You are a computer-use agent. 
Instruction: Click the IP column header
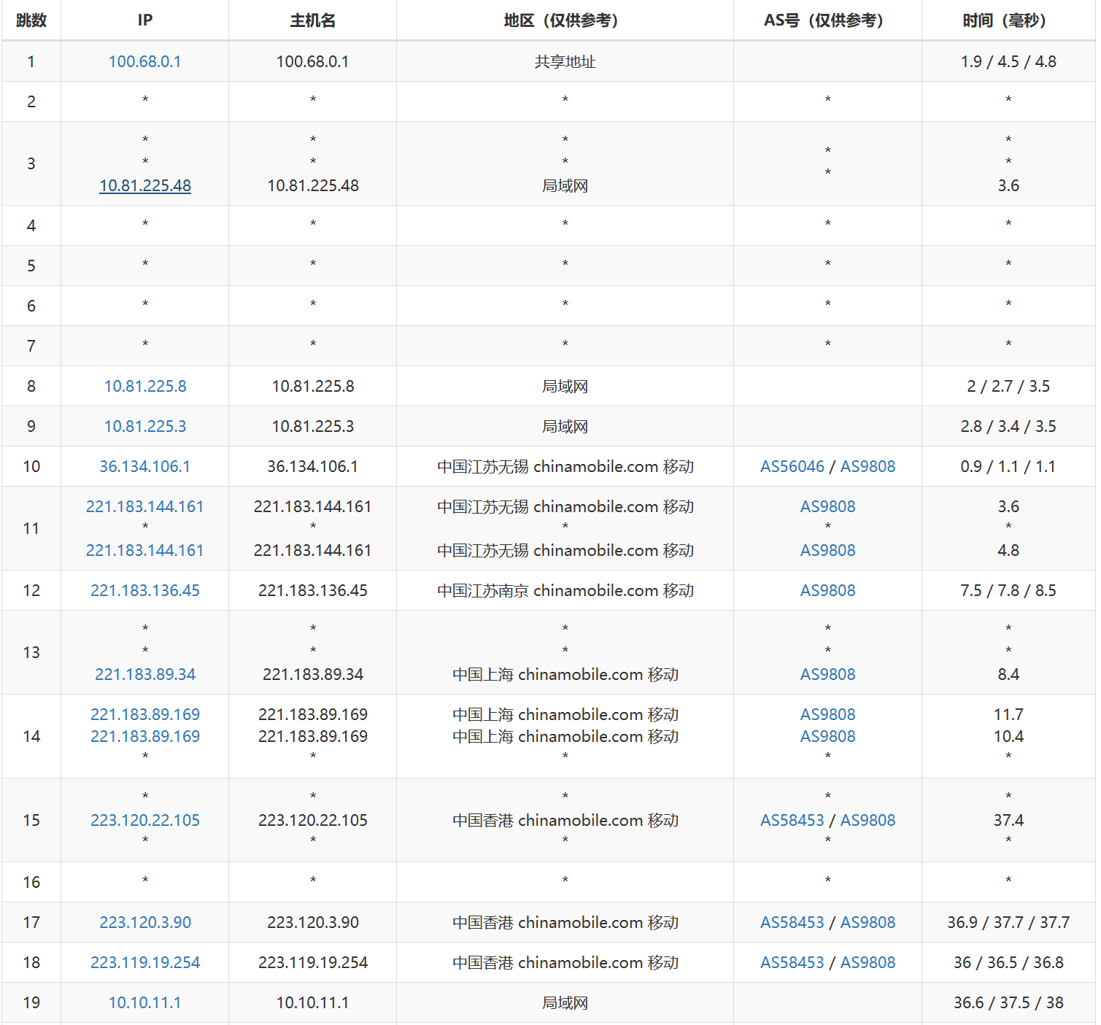coord(145,20)
